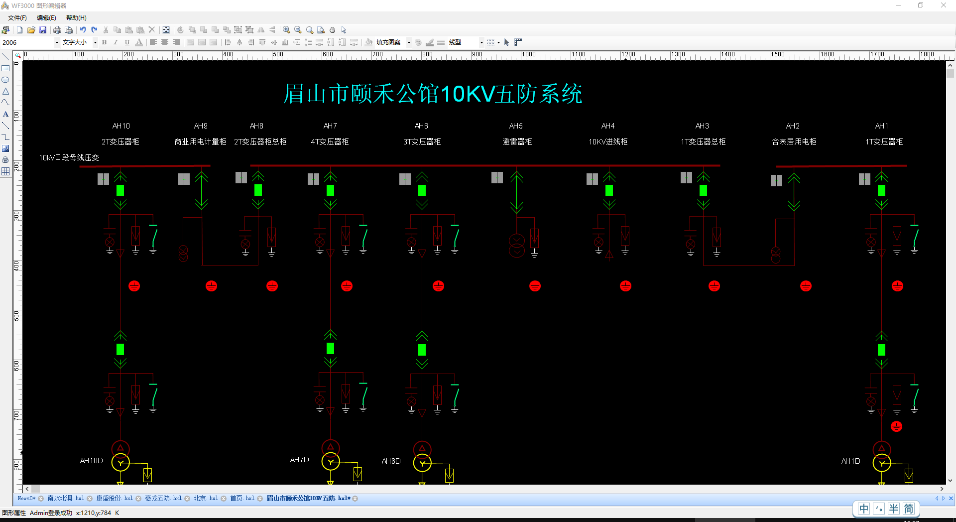Screen dimensions: 956x522
Task: Click the horizontal scrollbar right arrow
Action: click(942, 489)
